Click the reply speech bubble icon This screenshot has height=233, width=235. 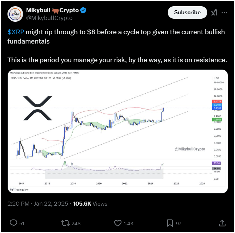coord(13,223)
